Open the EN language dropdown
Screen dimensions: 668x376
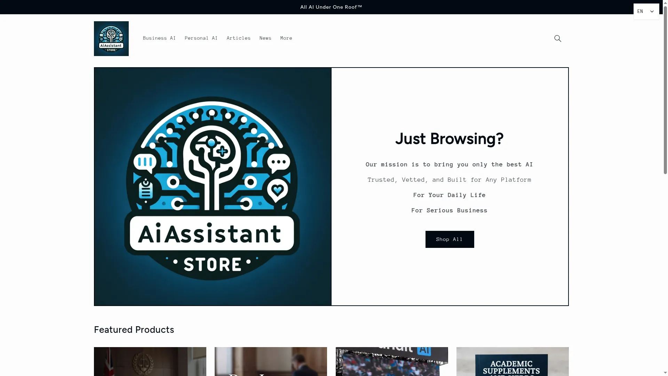tap(646, 11)
